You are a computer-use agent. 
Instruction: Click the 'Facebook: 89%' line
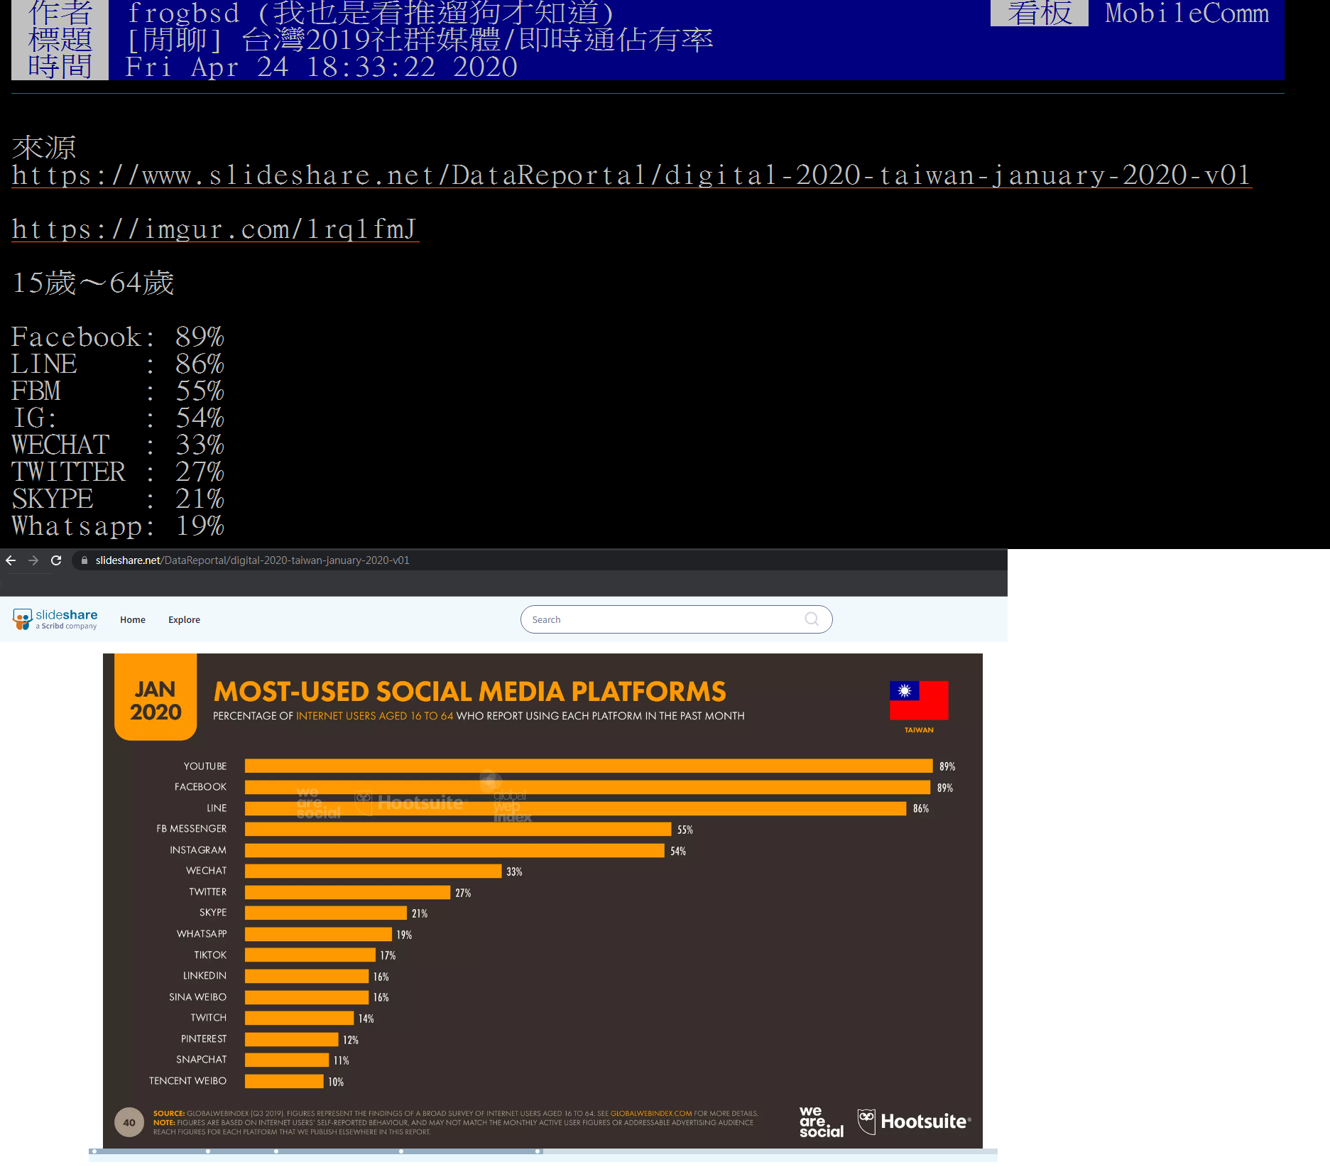pyautogui.click(x=118, y=337)
